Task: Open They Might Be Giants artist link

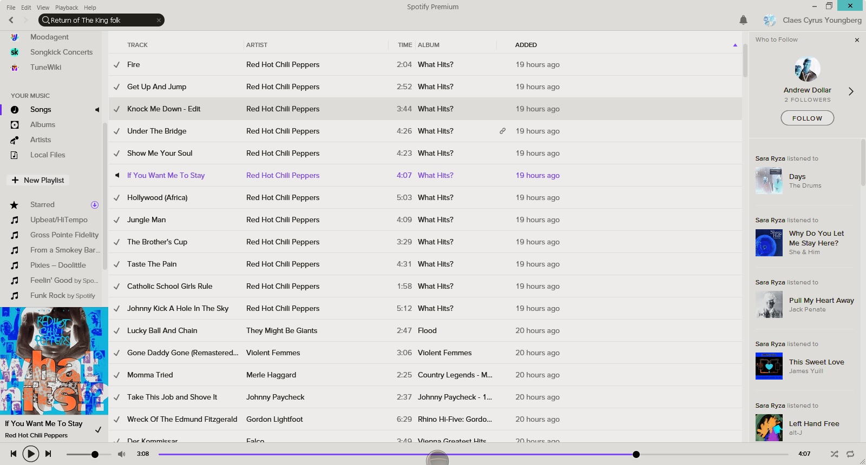Action: (281, 330)
